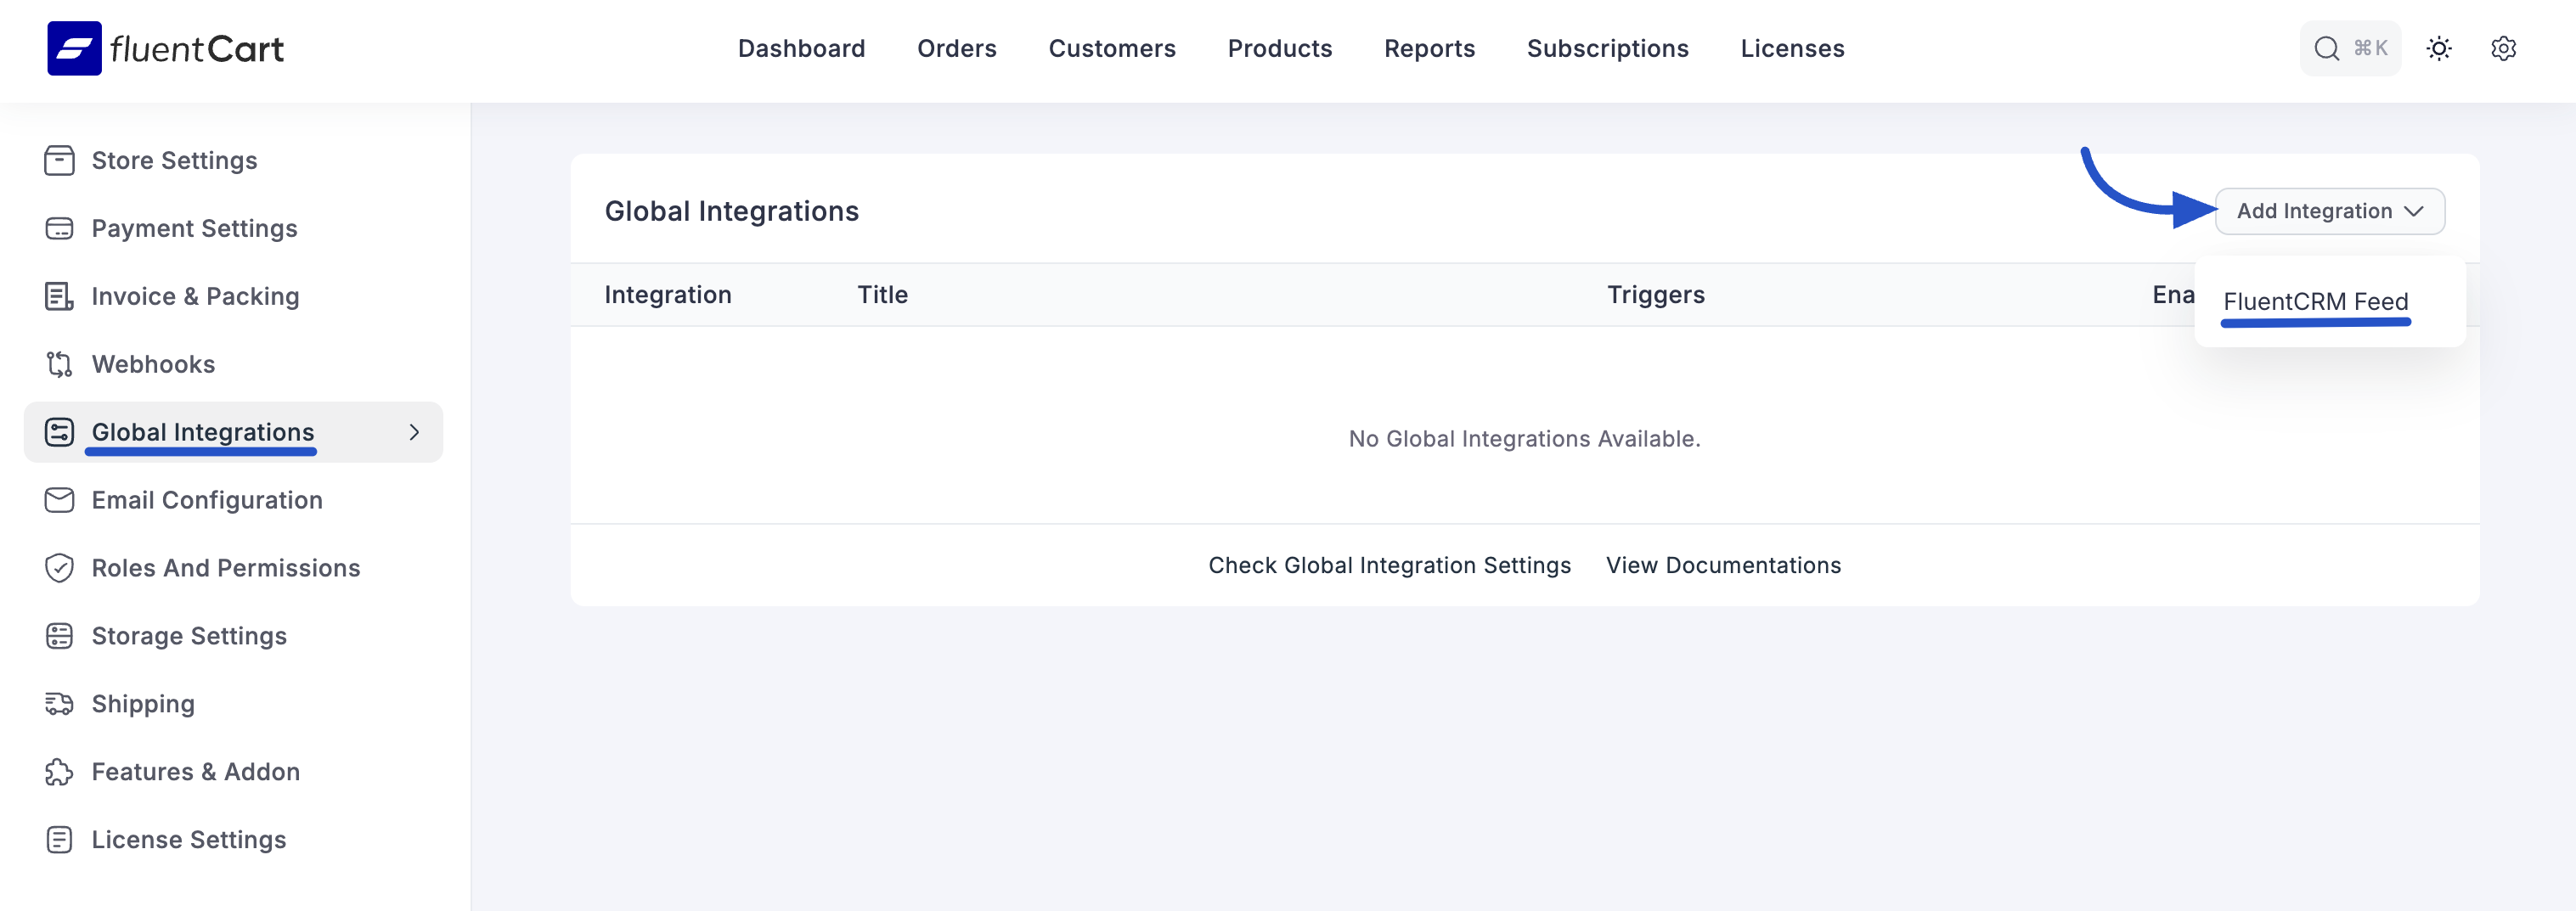Screen dimensions: 2576x911
Task: Click Check Global Integration Settings link
Action: [x=1389, y=565]
